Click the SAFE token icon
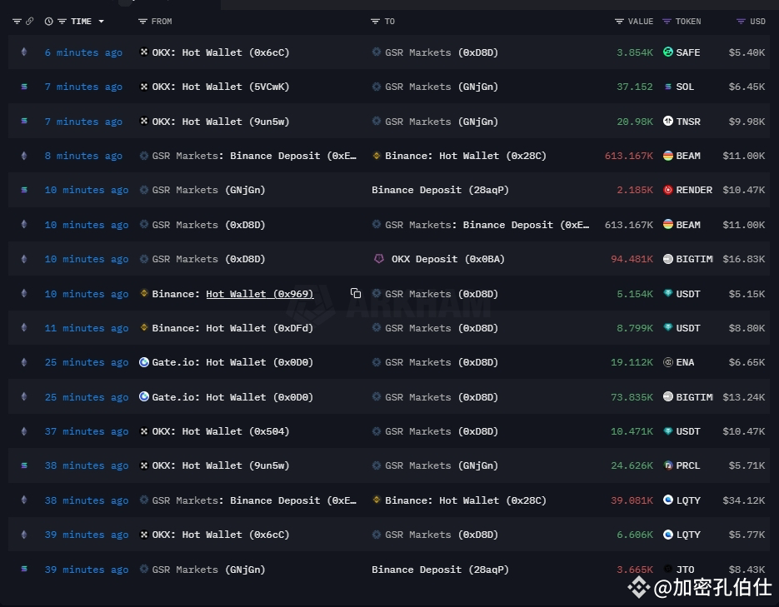Screen dimensions: 779x607 (667, 52)
